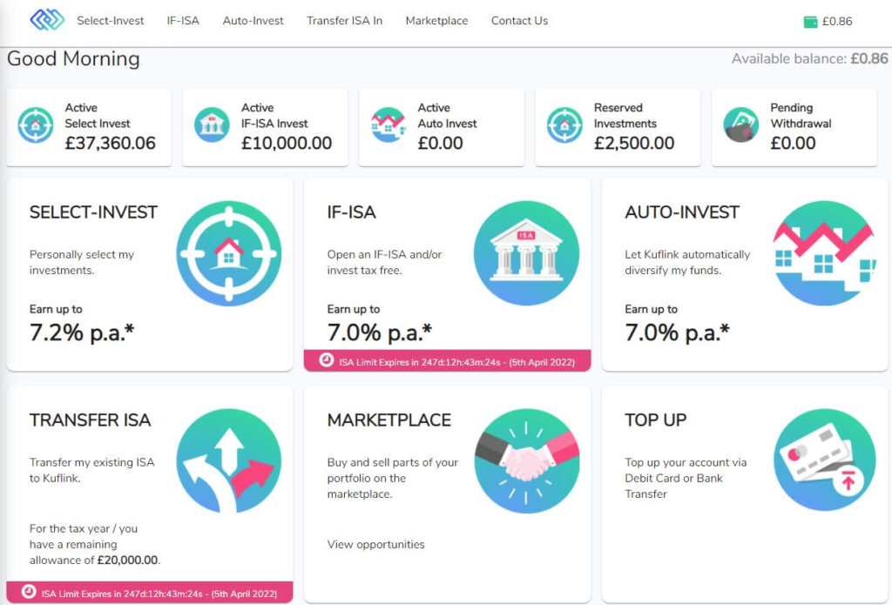Open the wallet icon showing £0.86
892x605 pixels.
click(810, 22)
